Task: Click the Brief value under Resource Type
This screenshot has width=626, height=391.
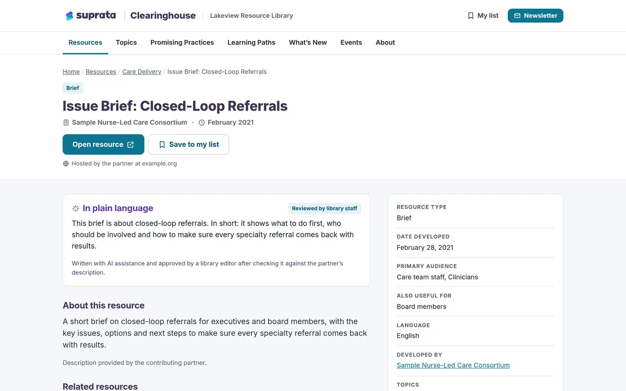Action: coord(404,218)
